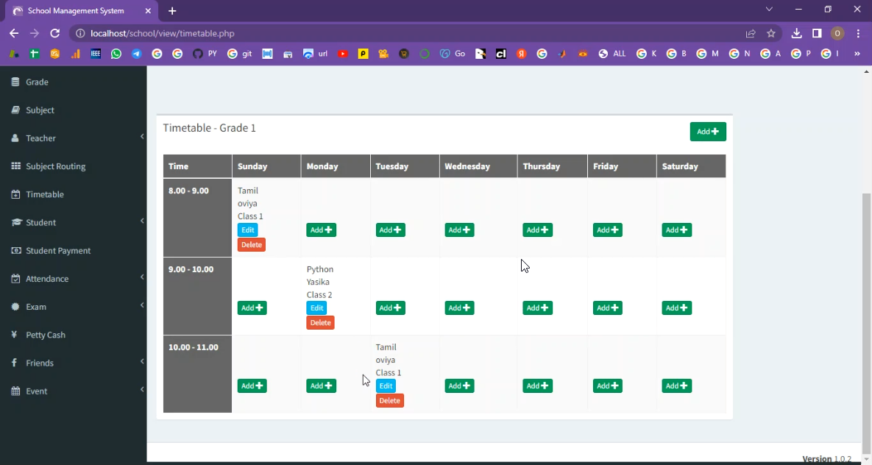Click the Event calendar icon in sidebar
The height and width of the screenshot is (465, 872).
click(x=15, y=391)
